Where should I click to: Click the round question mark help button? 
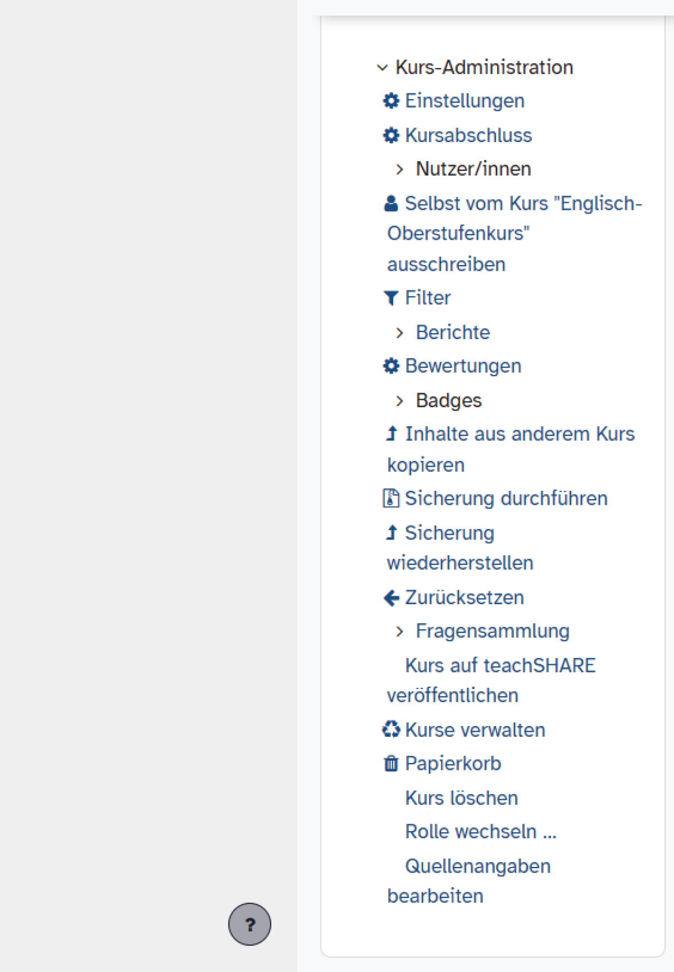tap(249, 924)
